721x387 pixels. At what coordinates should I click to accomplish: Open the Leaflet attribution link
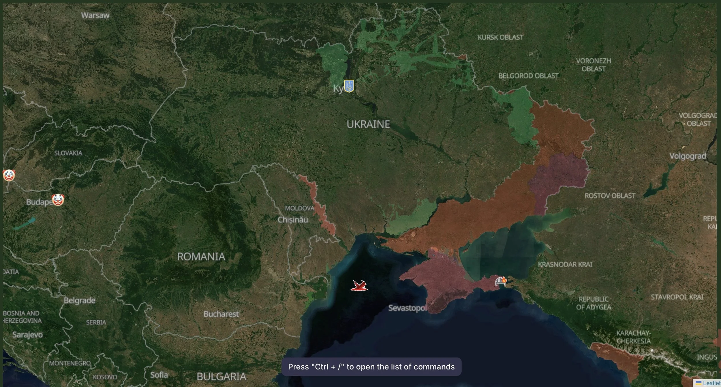tap(711, 383)
